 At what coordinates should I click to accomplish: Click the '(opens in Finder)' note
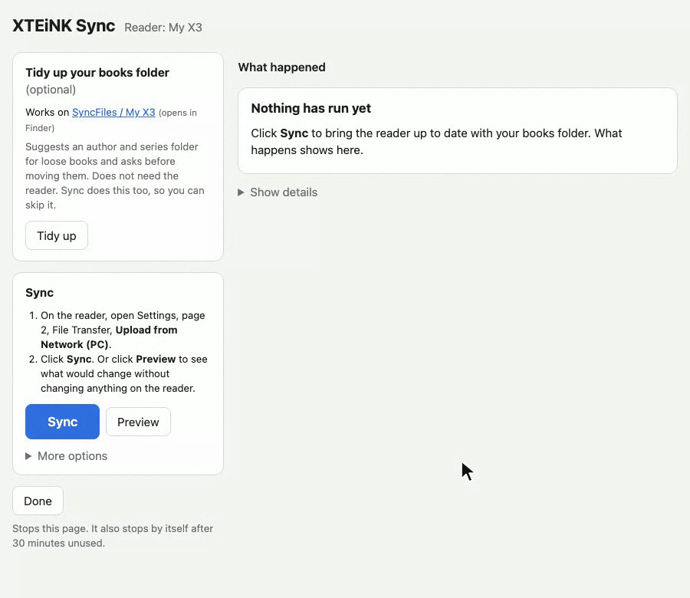[111, 120]
